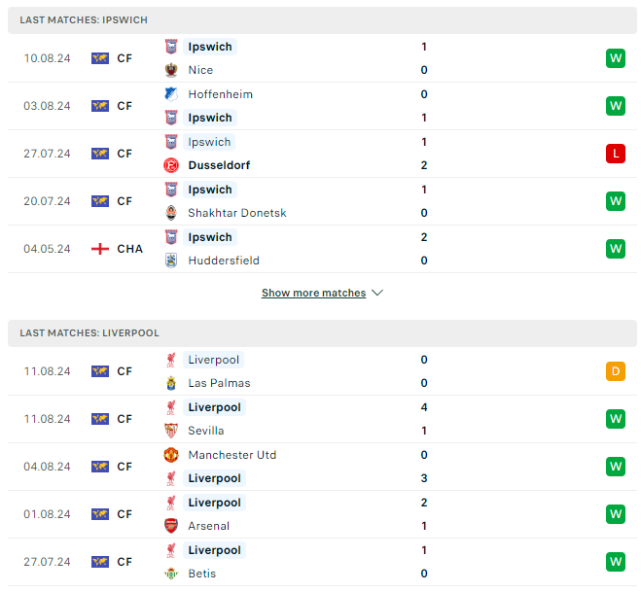Click the Betis club crest icon
641x592 pixels.
pyautogui.click(x=172, y=574)
